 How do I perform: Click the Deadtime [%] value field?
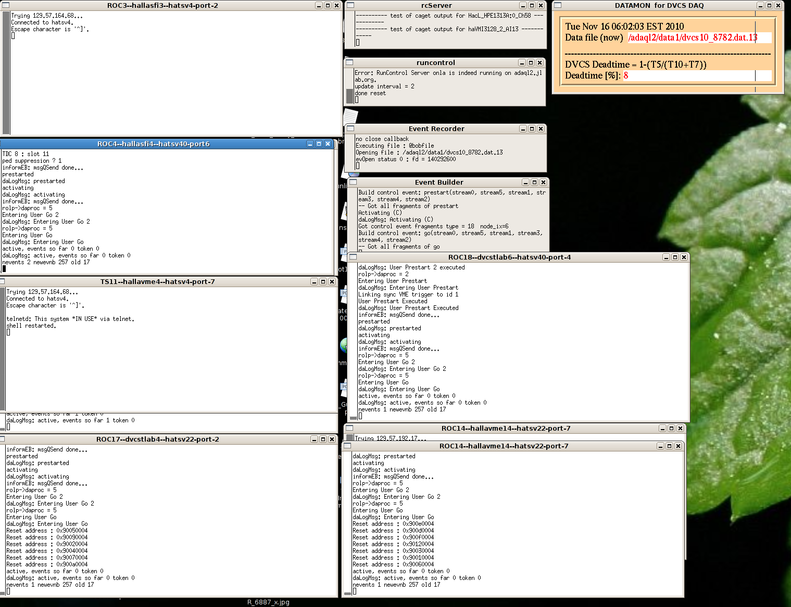697,75
